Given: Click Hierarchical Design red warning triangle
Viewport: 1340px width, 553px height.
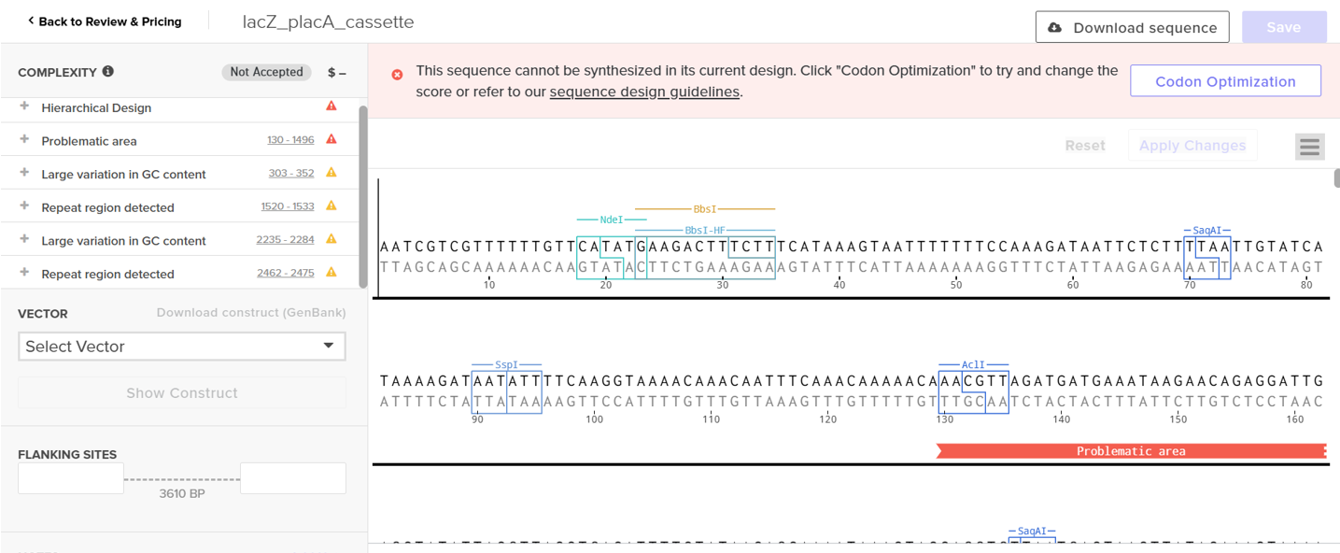Looking at the screenshot, I should pyautogui.click(x=331, y=106).
